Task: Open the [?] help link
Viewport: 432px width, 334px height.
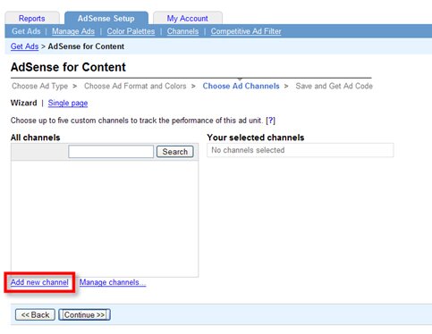Action: coord(270,121)
